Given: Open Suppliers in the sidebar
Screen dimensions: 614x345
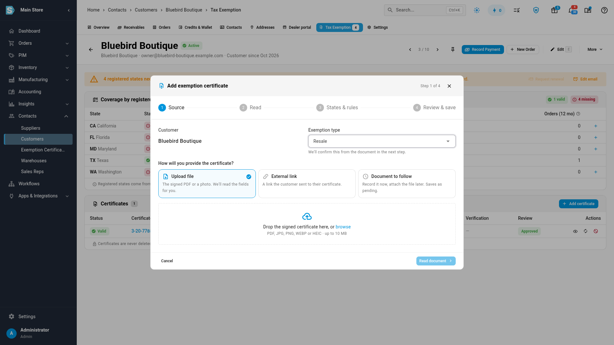Looking at the screenshot, I should [x=31, y=128].
